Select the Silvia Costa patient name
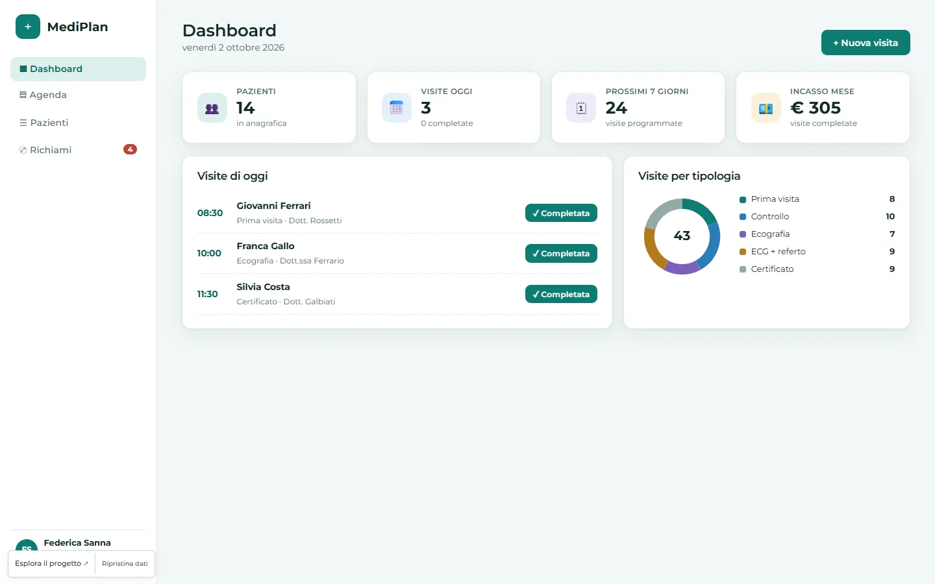Viewport: 935px width, 584px height. pos(263,287)
